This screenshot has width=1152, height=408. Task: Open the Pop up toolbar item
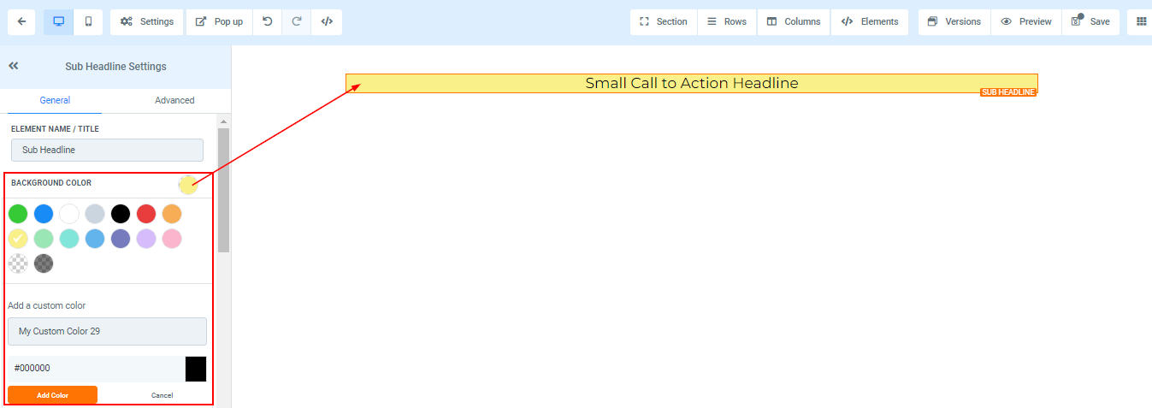[x=219, y=21]
